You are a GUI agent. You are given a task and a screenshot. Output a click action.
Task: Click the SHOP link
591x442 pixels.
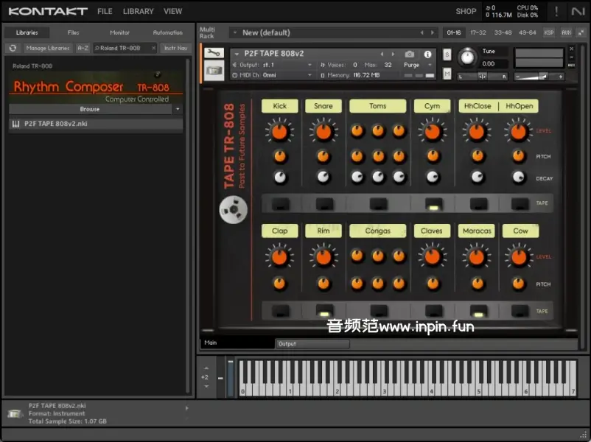[x=466, y=11]
